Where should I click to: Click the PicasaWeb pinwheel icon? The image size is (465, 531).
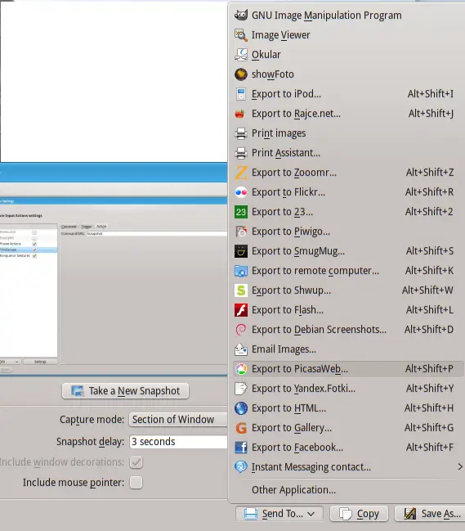click(241, 369)
